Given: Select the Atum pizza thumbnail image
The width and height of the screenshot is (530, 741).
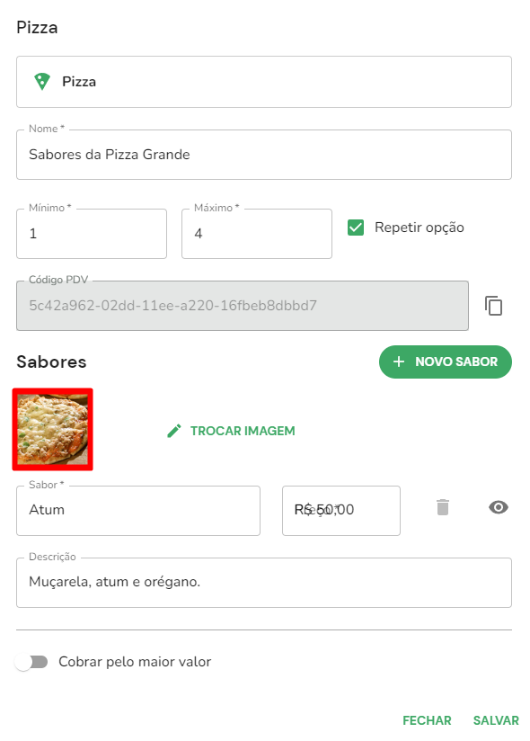Looking at the screenshot, I should pyautogui.click(x=52, y=430).
